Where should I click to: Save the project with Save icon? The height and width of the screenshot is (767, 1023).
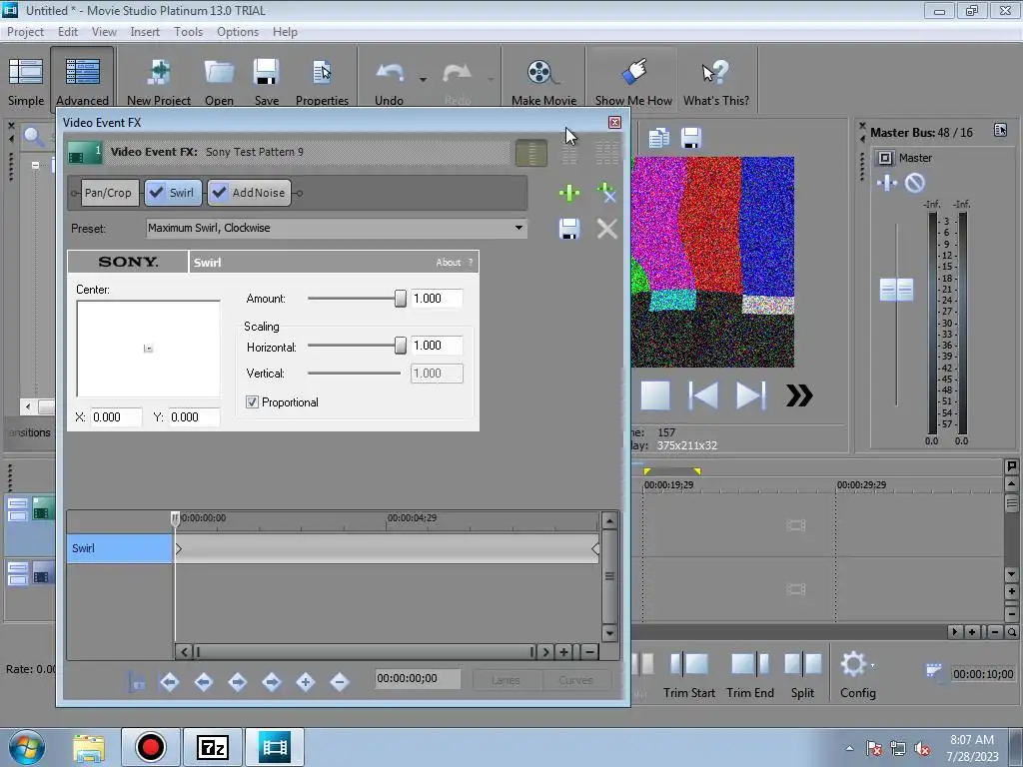pos(266,81)
